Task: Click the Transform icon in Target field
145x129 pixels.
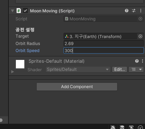Action: pyautogui.click(x=67, y=36)
